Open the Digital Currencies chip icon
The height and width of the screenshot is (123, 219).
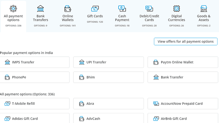click(x=176, y=8)
